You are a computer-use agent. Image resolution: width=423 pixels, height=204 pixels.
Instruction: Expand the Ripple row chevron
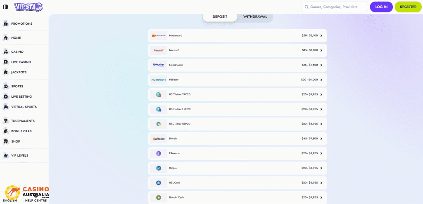tap(321, 168)
